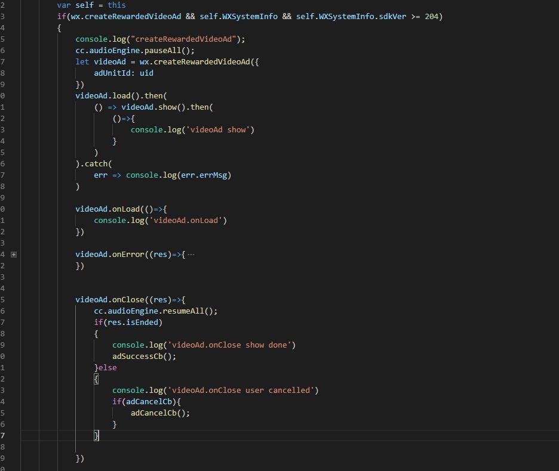The image size is (559, 471).
Task: Click the 'user cancelled' log string
Action: pos(243,390)
